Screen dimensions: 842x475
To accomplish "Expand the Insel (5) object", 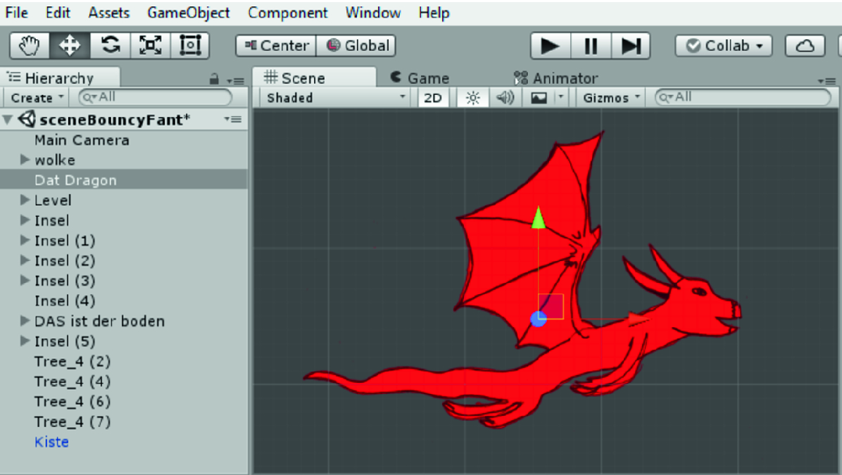I will [25, 341].
